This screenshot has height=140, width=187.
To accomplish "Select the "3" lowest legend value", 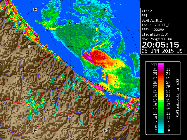I will pos(156,131).
